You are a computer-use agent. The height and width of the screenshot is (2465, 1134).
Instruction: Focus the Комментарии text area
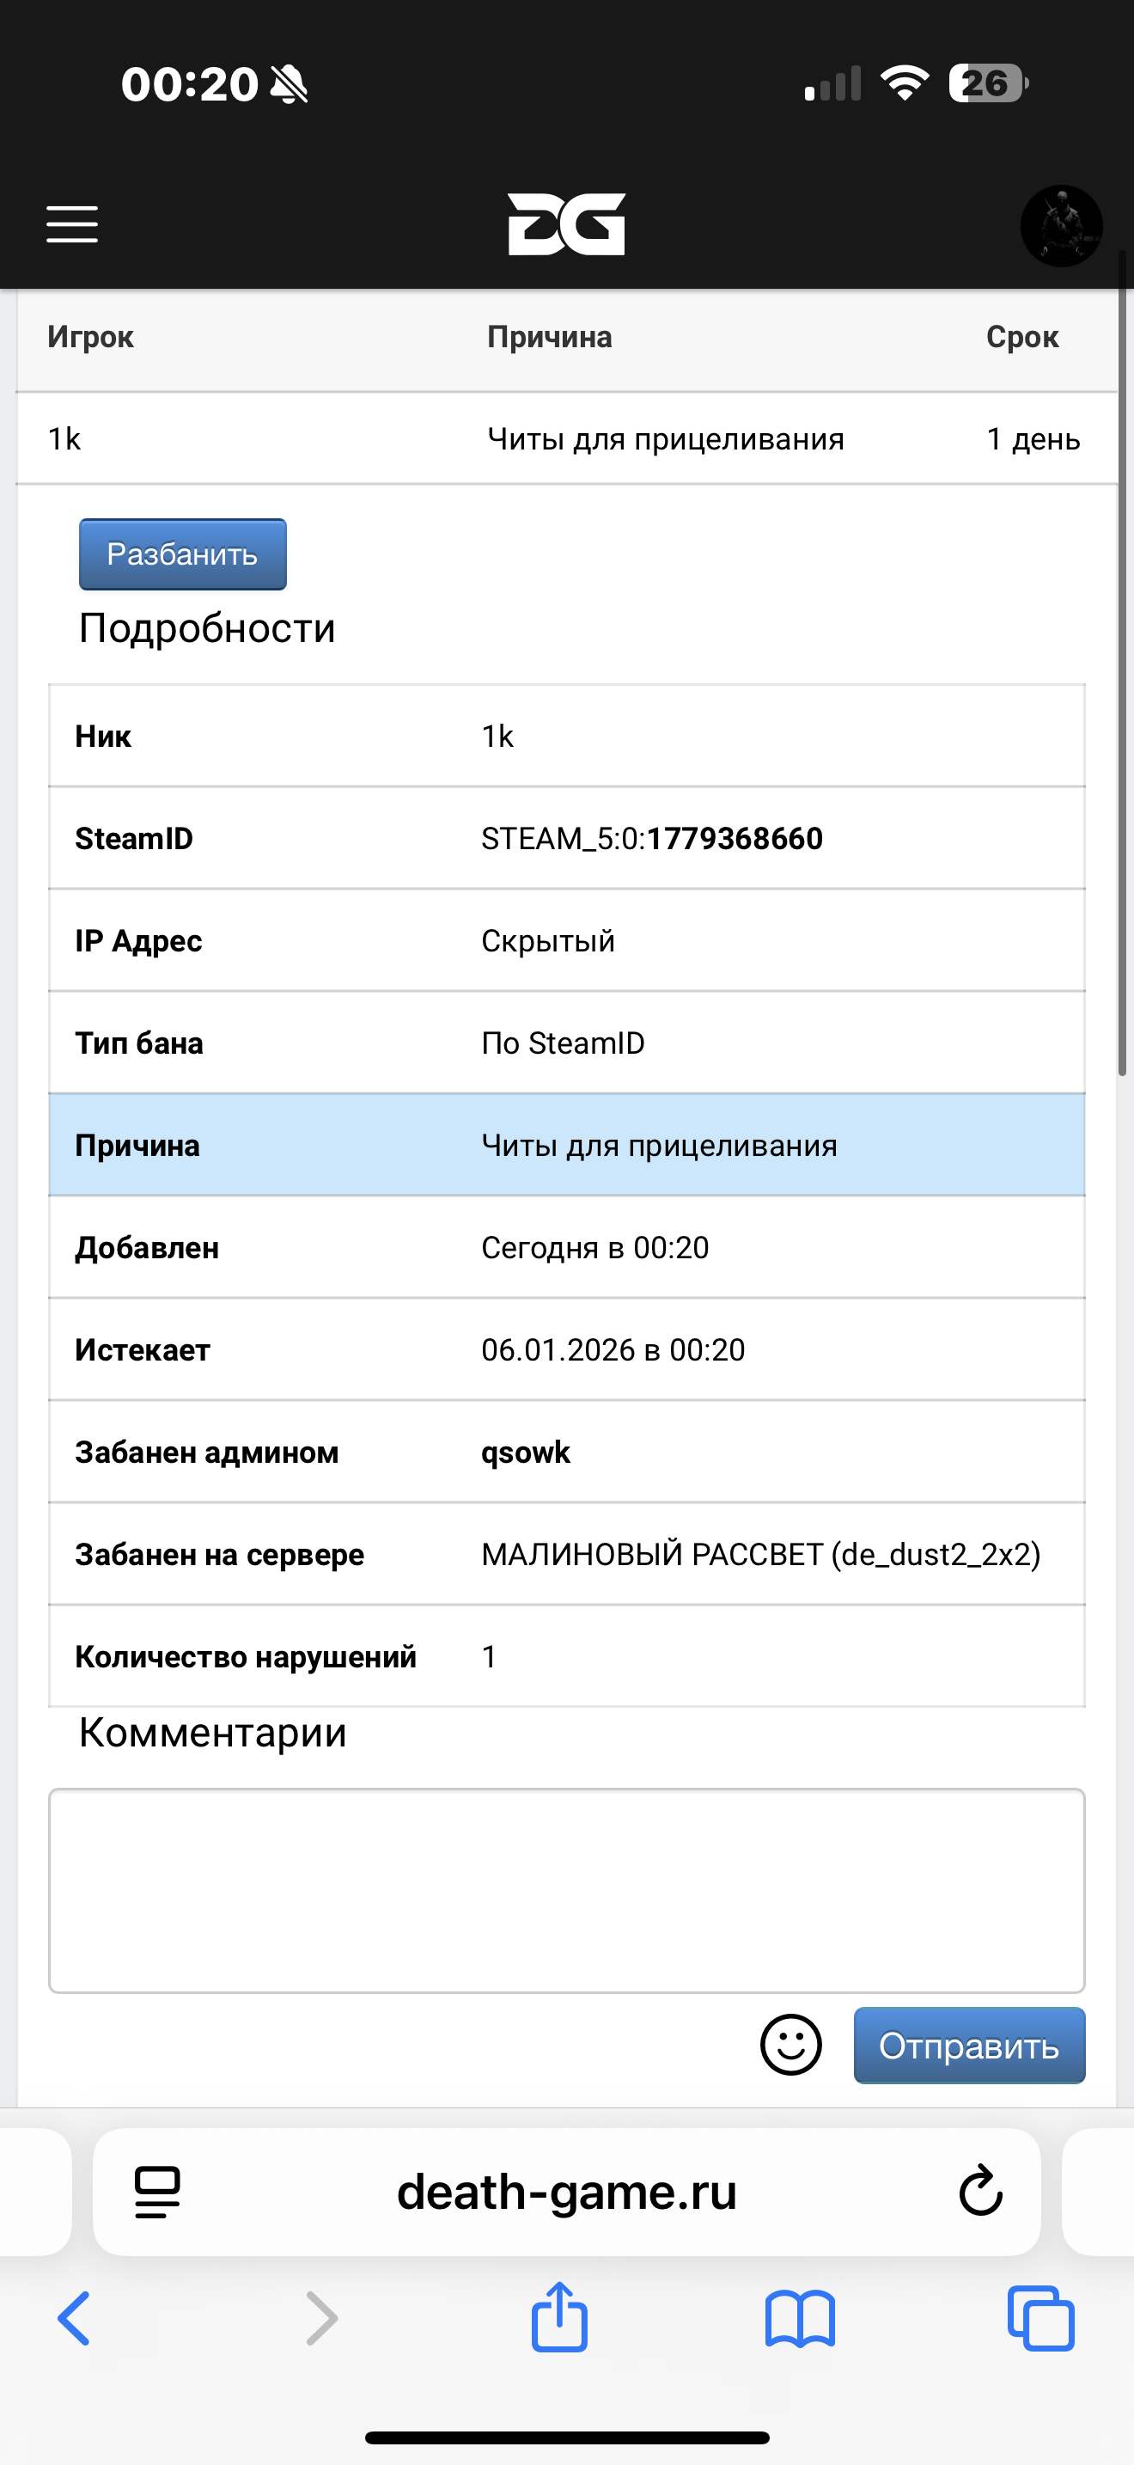[x=566, y=1890]
